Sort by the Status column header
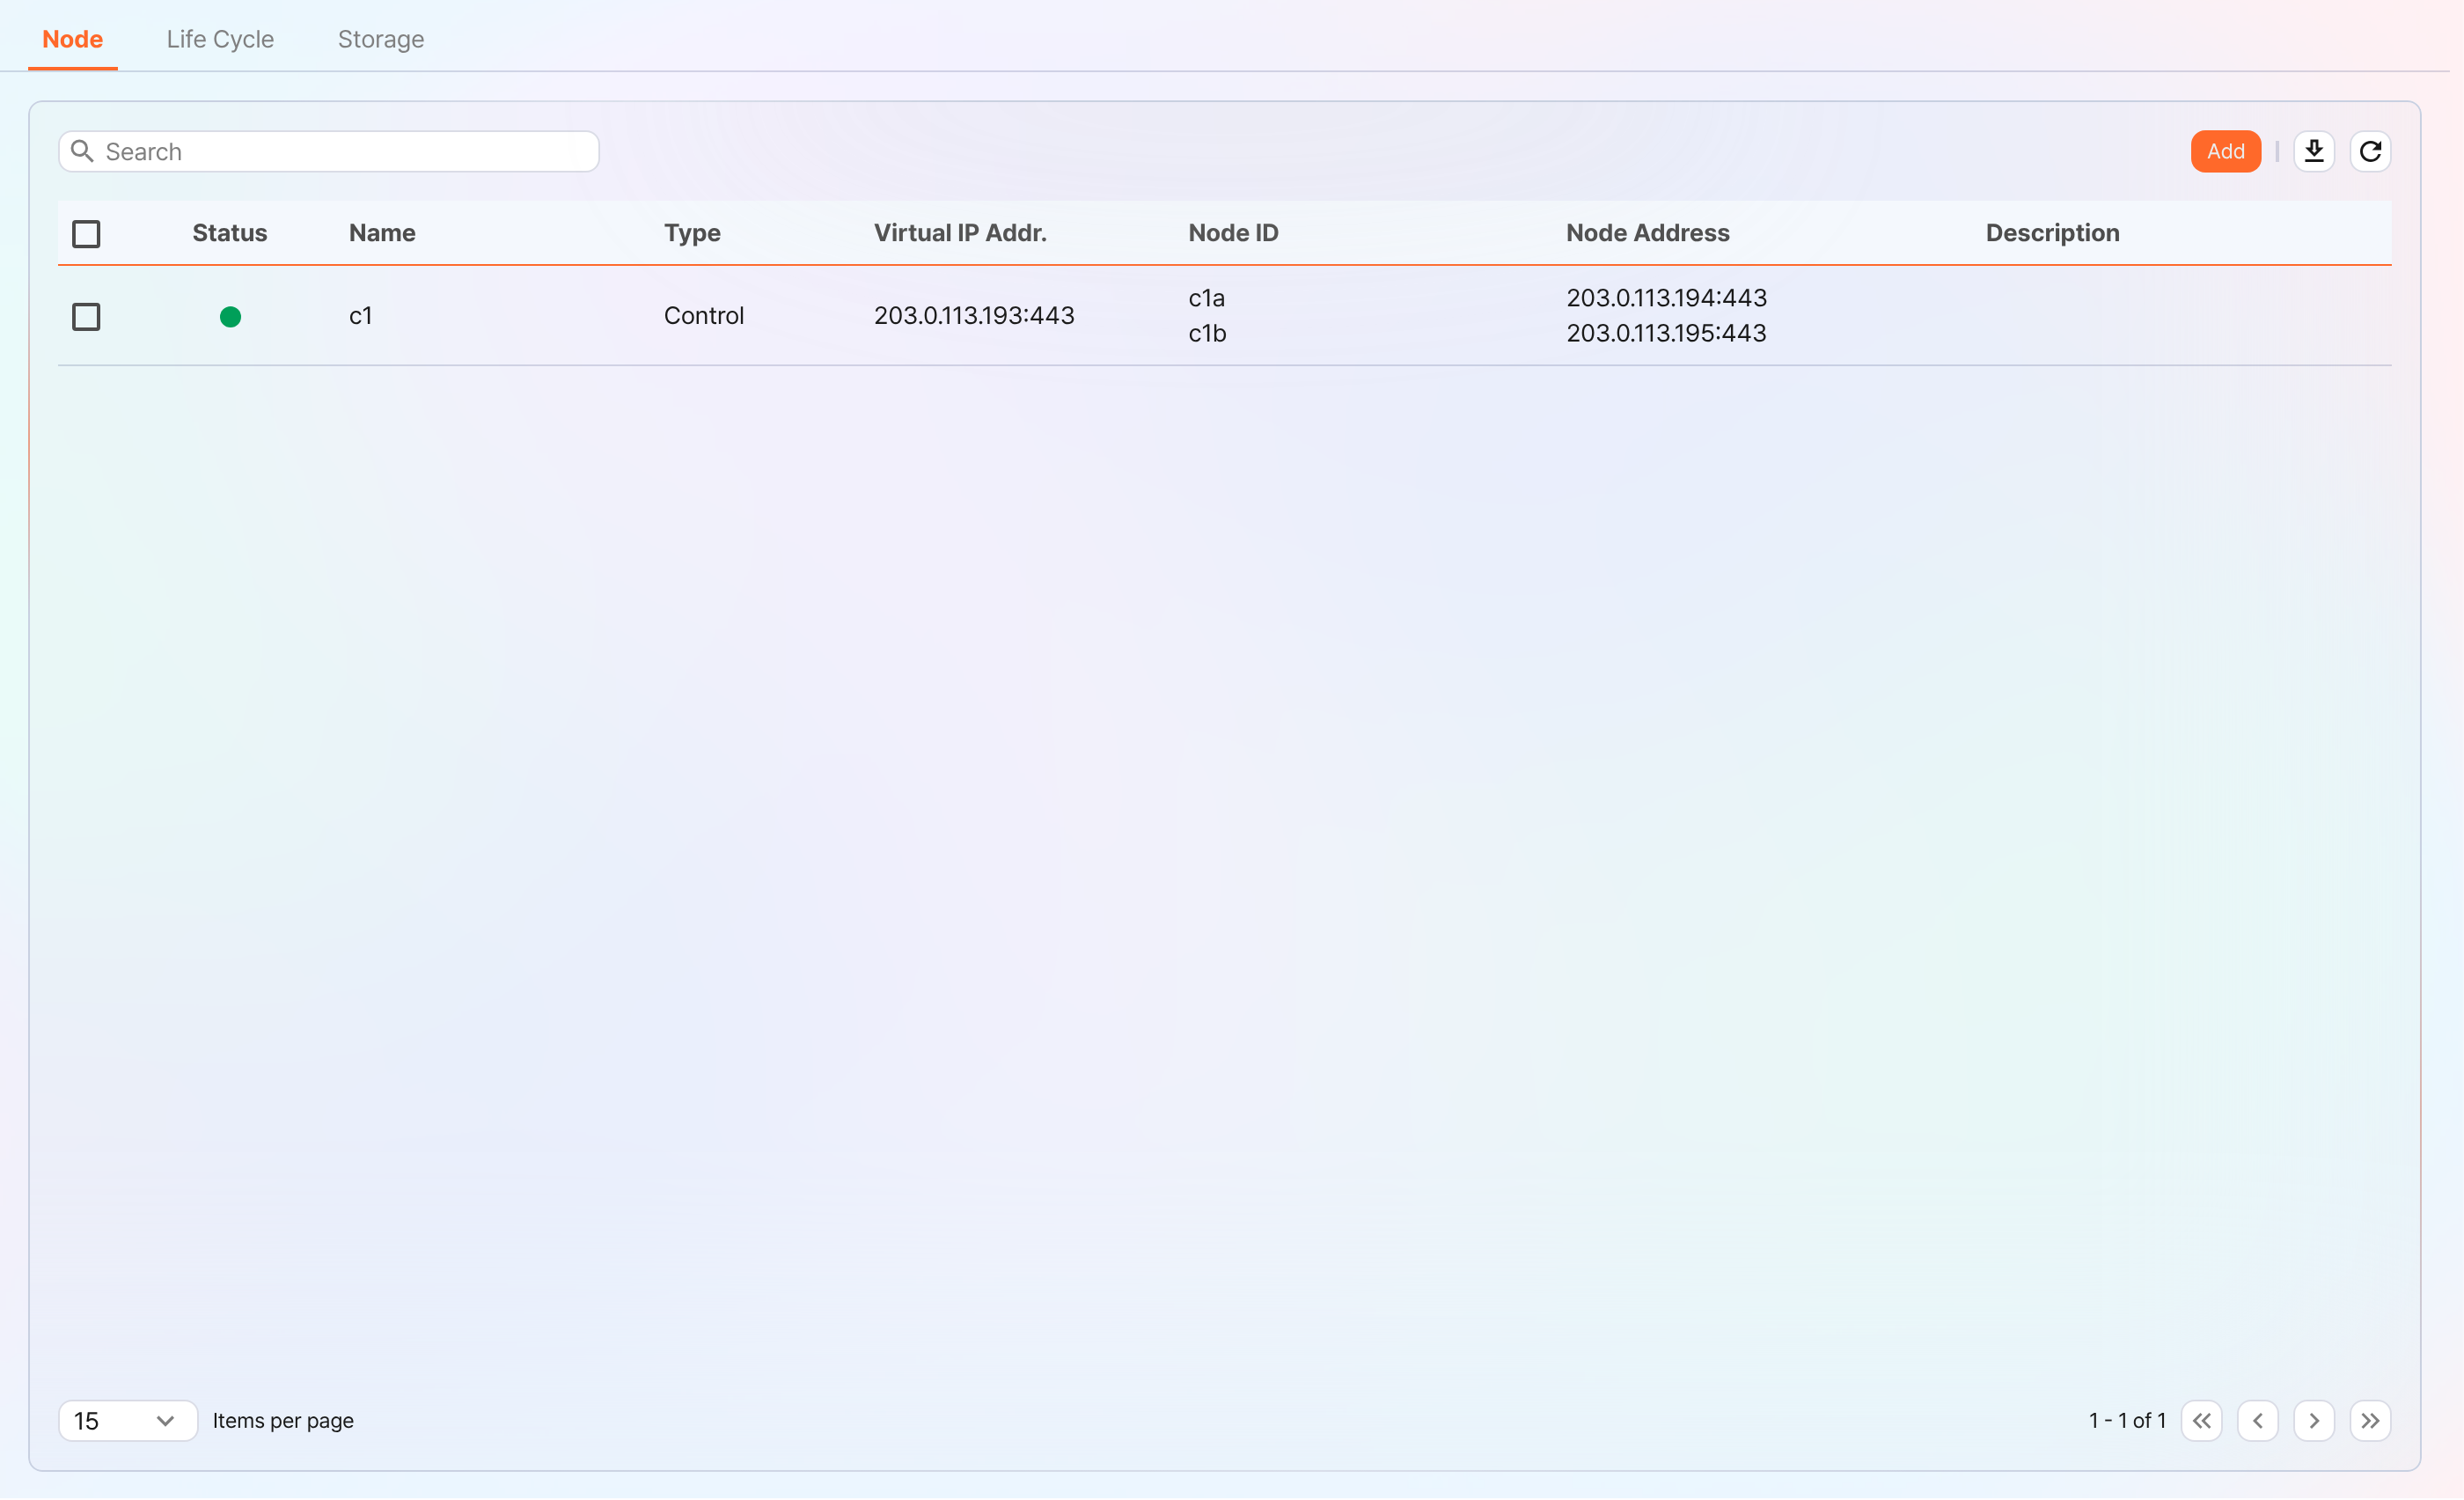The image size is (2464, 1500). click(230, 233)
